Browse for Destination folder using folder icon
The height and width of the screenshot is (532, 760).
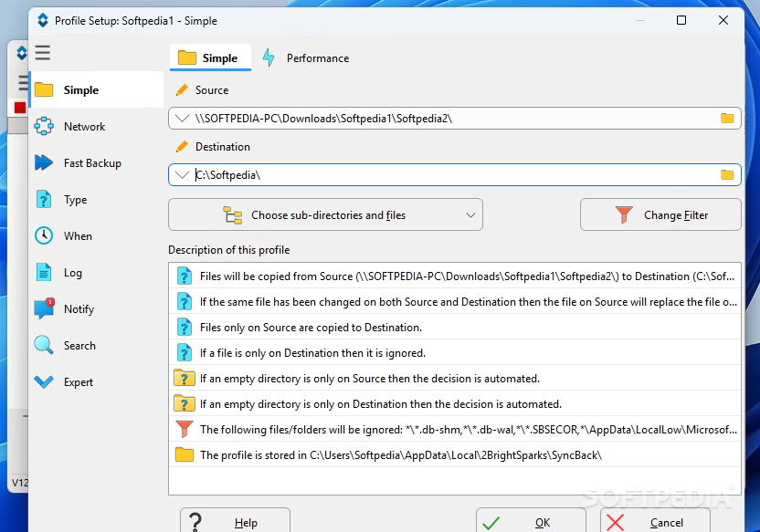pos(727,175)
